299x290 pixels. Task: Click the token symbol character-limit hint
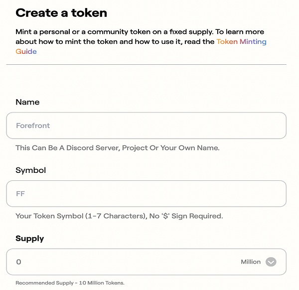(x=119, y=216)
